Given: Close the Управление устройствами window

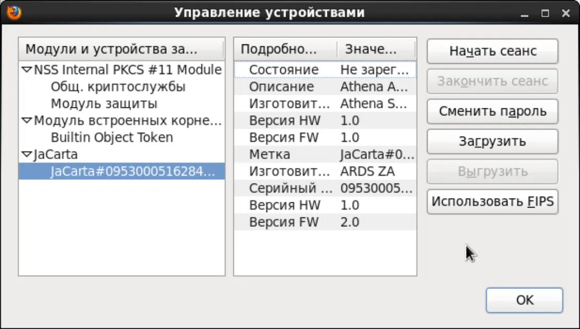Looking at the screenshot, I should pyautogui.click(x=565, y=13).
